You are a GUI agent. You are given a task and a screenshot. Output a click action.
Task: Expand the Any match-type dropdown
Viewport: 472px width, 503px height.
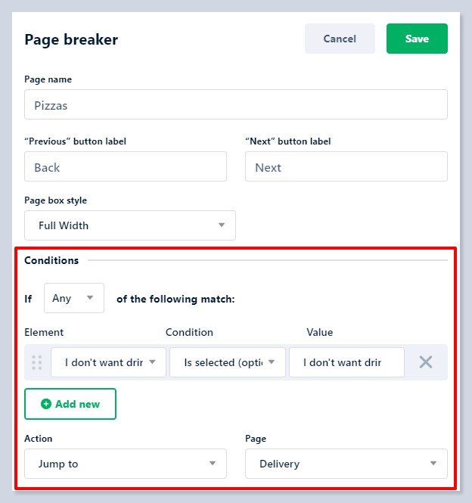point(73,298)
